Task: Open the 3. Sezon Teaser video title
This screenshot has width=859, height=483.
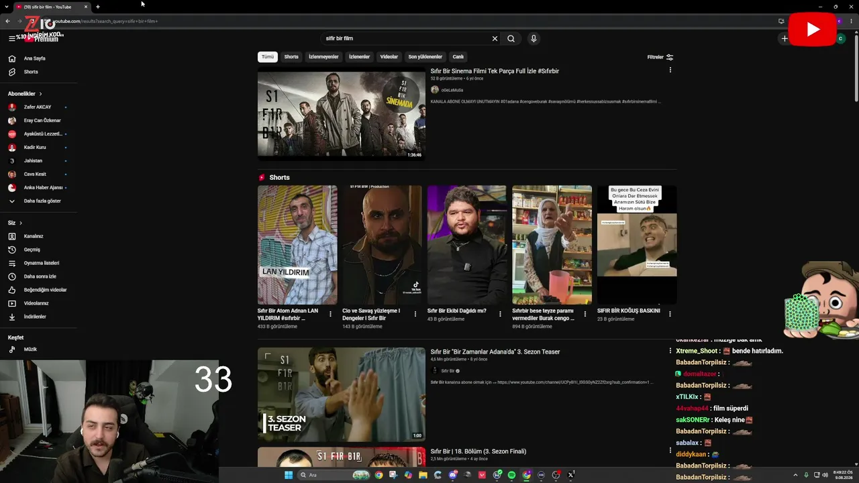Action: tap(495, 352)
